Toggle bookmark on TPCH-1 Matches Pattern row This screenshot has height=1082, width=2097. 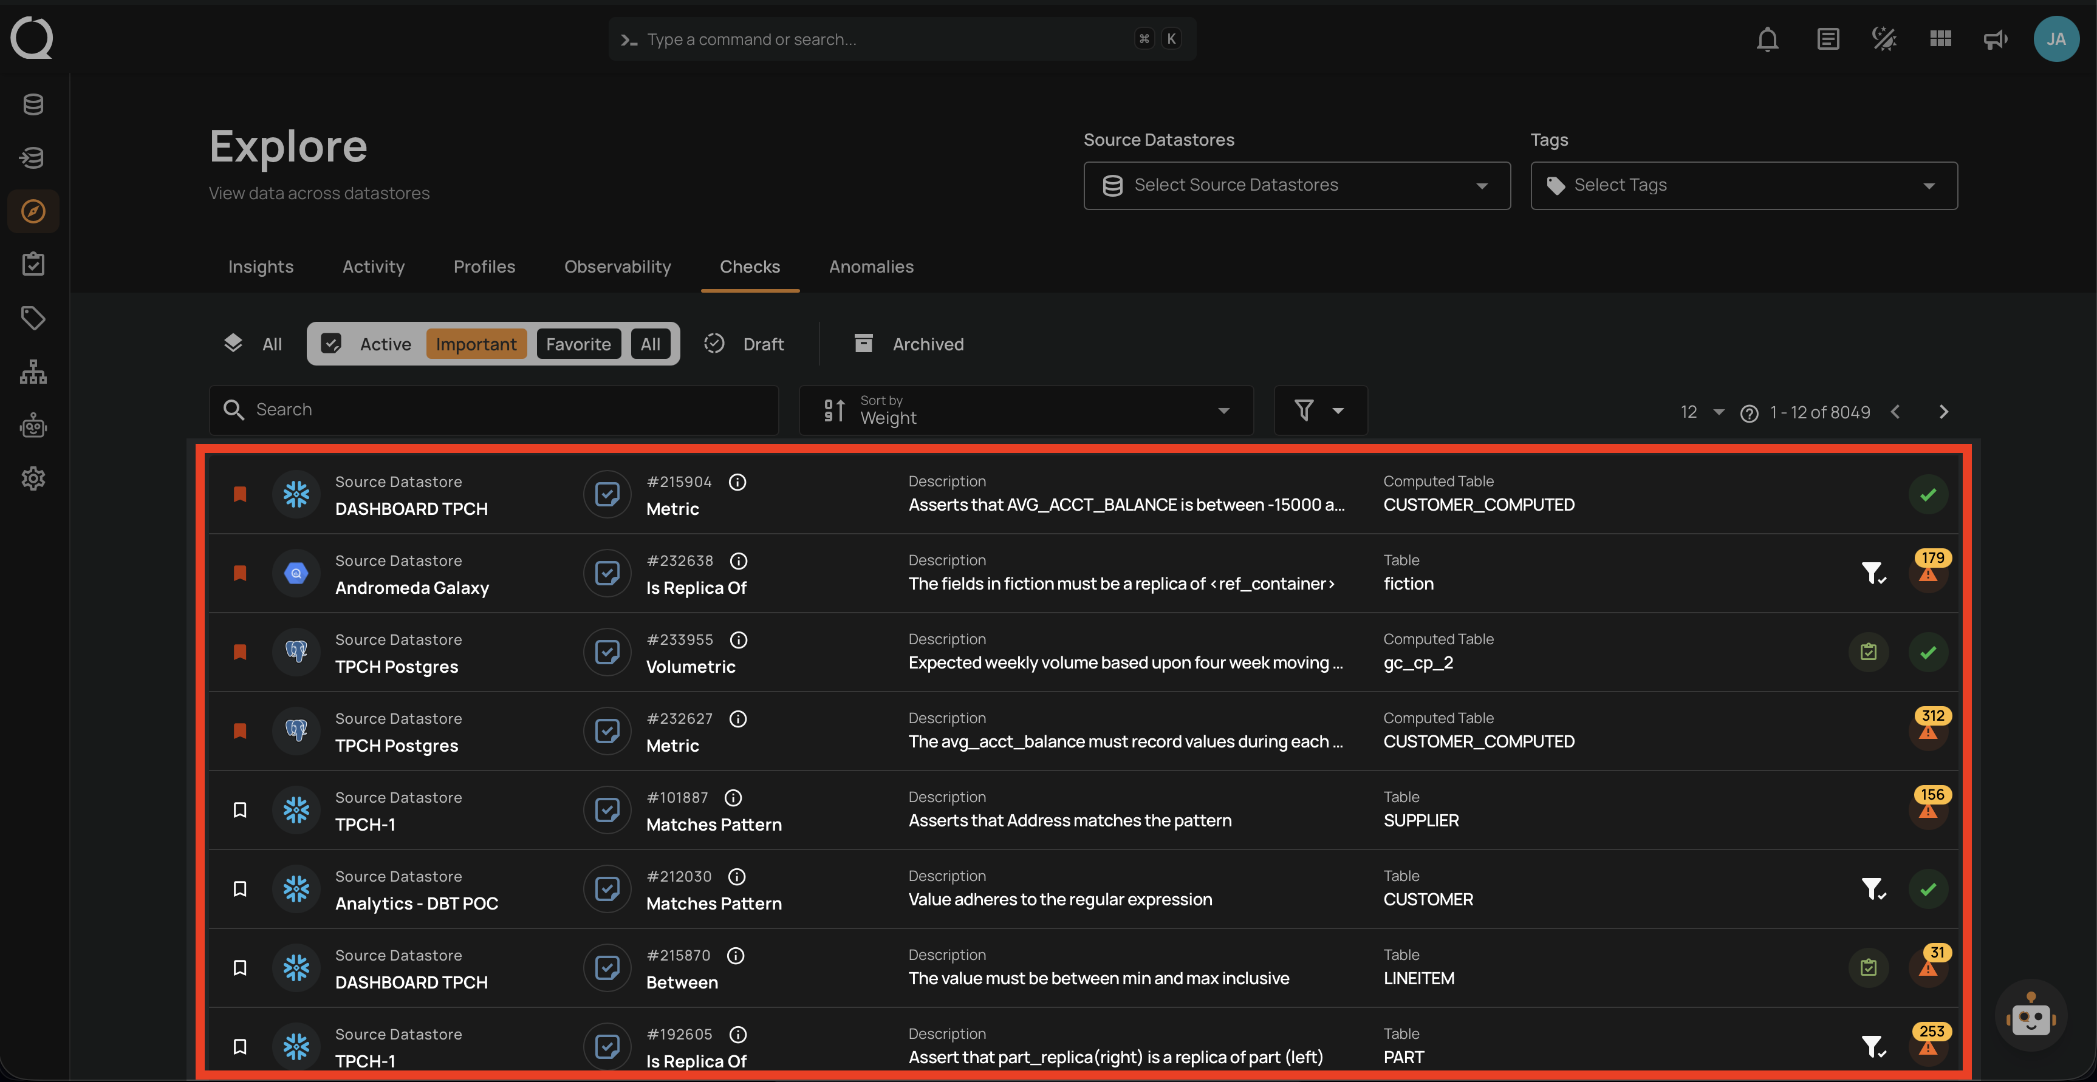click(x=240, y=810)
